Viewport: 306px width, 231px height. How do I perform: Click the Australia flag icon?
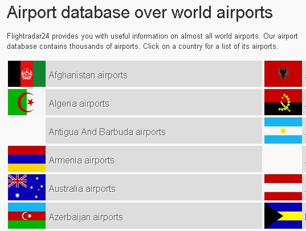click(27, 187)
